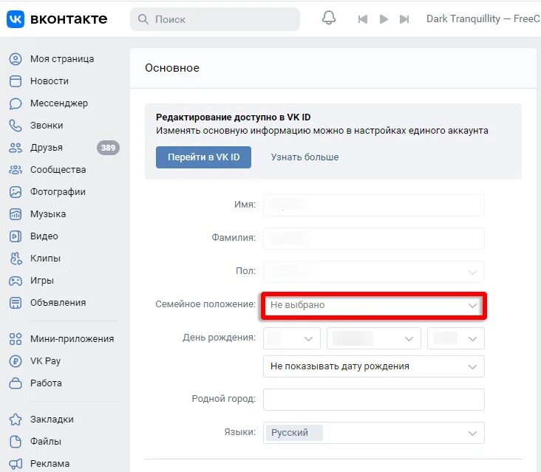Click the Родной город input field
Viewport: 541px width, 472px height.
click(x=374, y=400)
